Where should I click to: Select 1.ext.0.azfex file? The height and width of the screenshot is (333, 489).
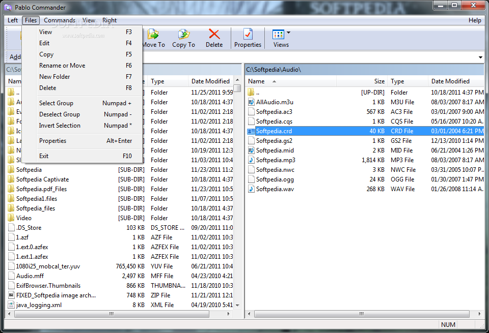32,247
